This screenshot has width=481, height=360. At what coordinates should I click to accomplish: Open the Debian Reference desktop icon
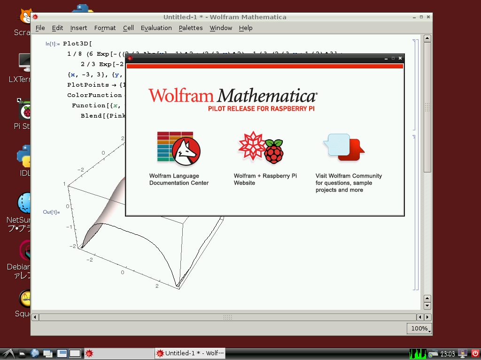coord(25,250)
